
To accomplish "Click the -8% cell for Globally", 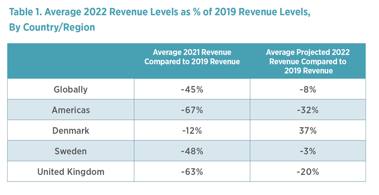I will (x=308, y=90).
